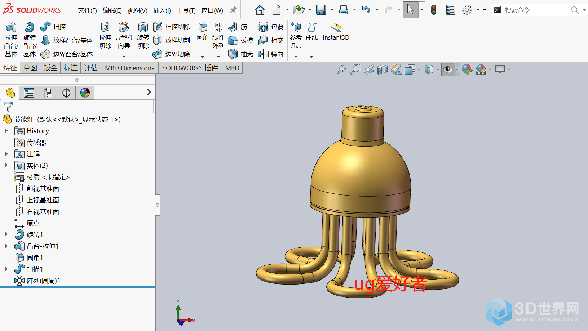This screenshot has height=331, width=588.
Task: Click the Boundary Cut (边界切除) tool
Action: (x=172, y=54)
